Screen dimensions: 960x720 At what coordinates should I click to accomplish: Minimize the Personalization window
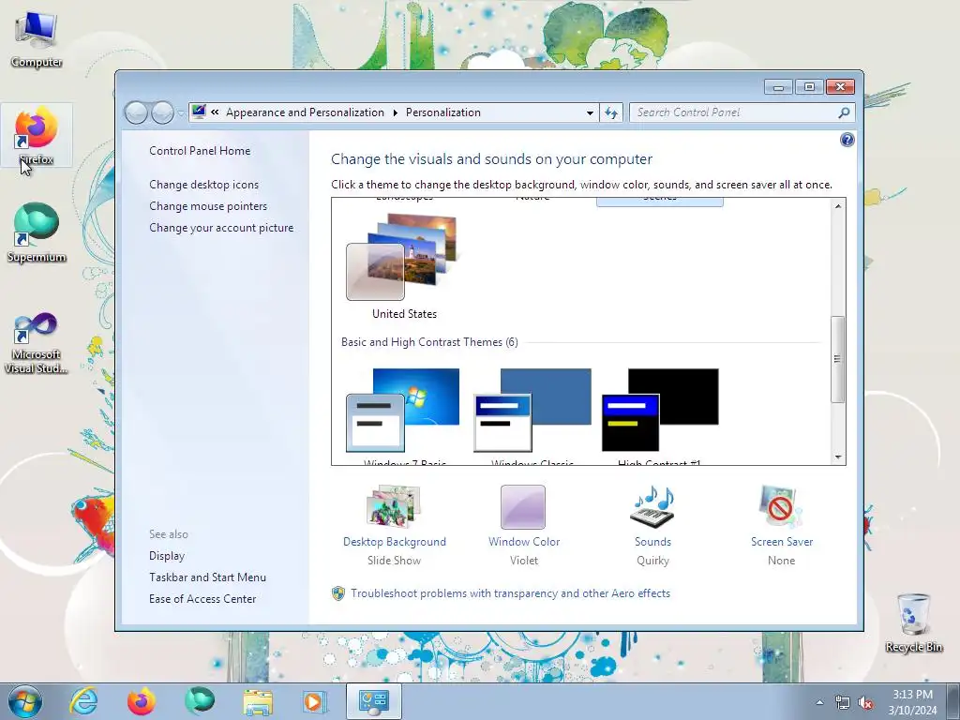click(778, 87)
